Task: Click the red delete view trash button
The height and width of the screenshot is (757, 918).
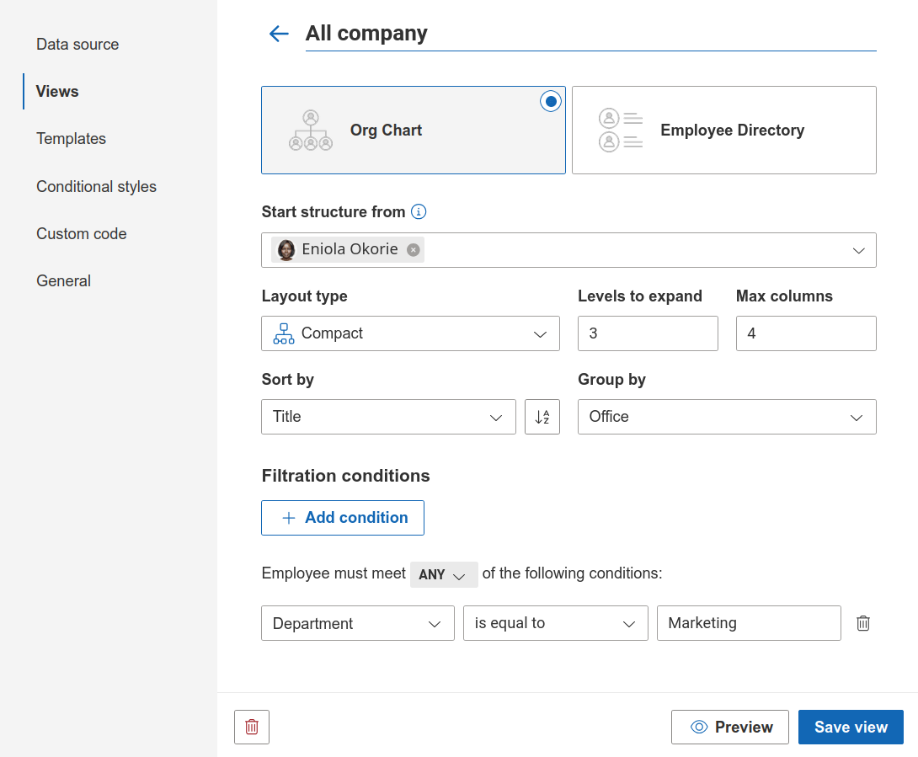Action: pyautogui.click(x=252, y=728)
